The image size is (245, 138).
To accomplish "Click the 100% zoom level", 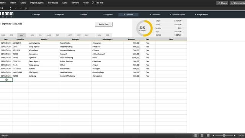I will 241,135.
